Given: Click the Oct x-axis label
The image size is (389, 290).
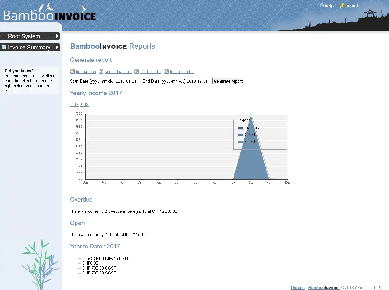Looking at the screenshot, I should pos(251,183).
